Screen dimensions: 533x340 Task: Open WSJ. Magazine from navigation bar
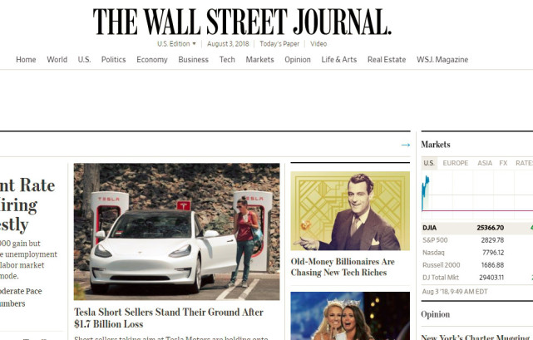(x=442, y=60)
